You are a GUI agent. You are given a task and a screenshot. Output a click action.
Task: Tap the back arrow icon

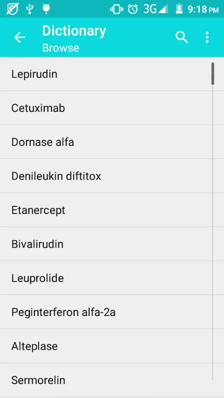click(19, 38)
